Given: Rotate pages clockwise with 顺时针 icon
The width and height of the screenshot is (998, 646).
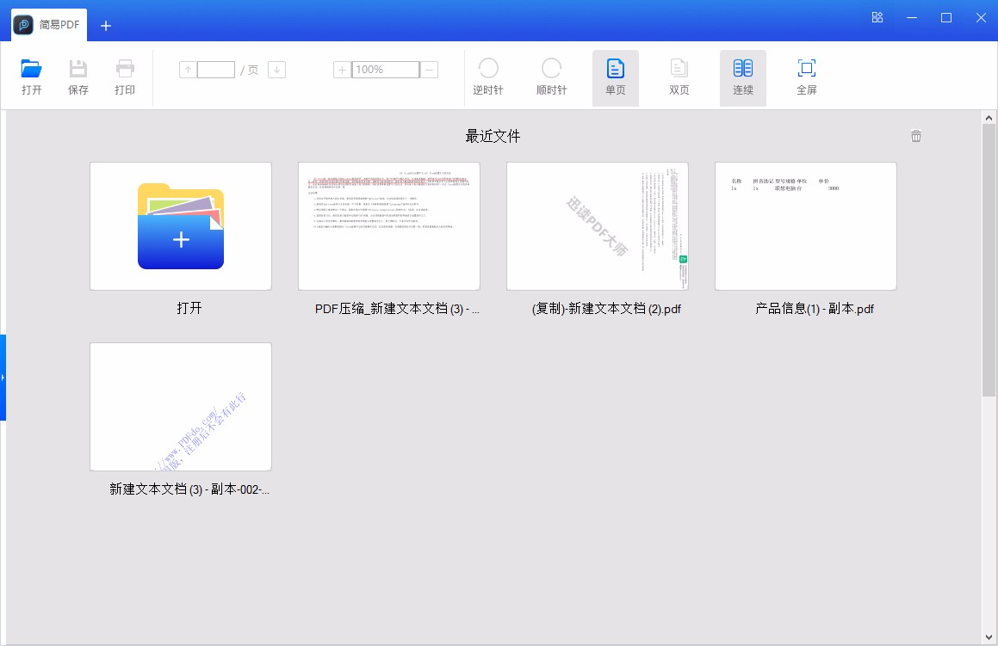Looking at the screenshot, I should click(552, 77).
